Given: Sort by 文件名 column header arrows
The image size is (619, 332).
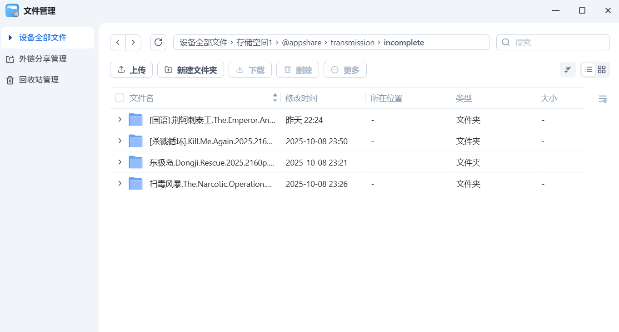Looking at the screenshot, I should tap(275, 98).
